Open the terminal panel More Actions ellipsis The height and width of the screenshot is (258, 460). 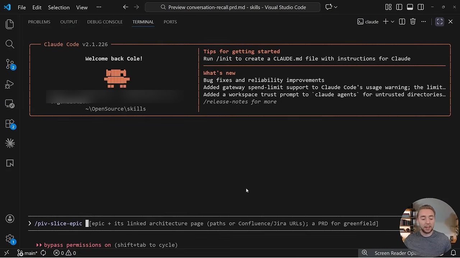point(424,22)
